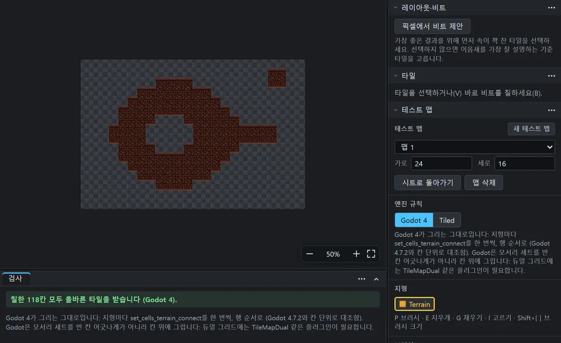The height and width of the screenshot is (343, 561).
Task: Zoom in with the plus icon
Action: [x=356, y=254]
